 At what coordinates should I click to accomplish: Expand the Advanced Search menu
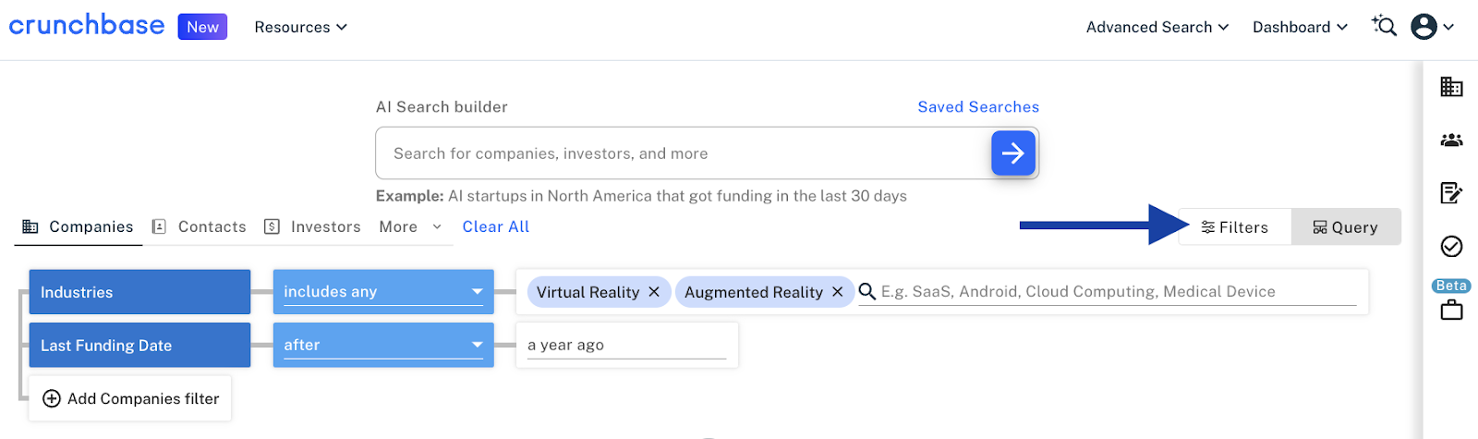coord(1157,27)
